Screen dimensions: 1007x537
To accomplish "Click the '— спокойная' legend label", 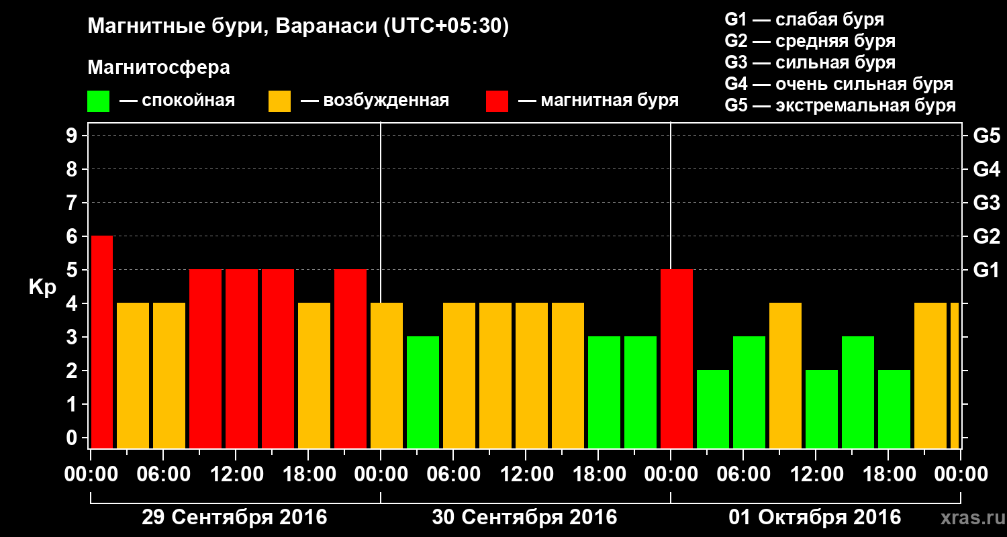I will 177,101.
